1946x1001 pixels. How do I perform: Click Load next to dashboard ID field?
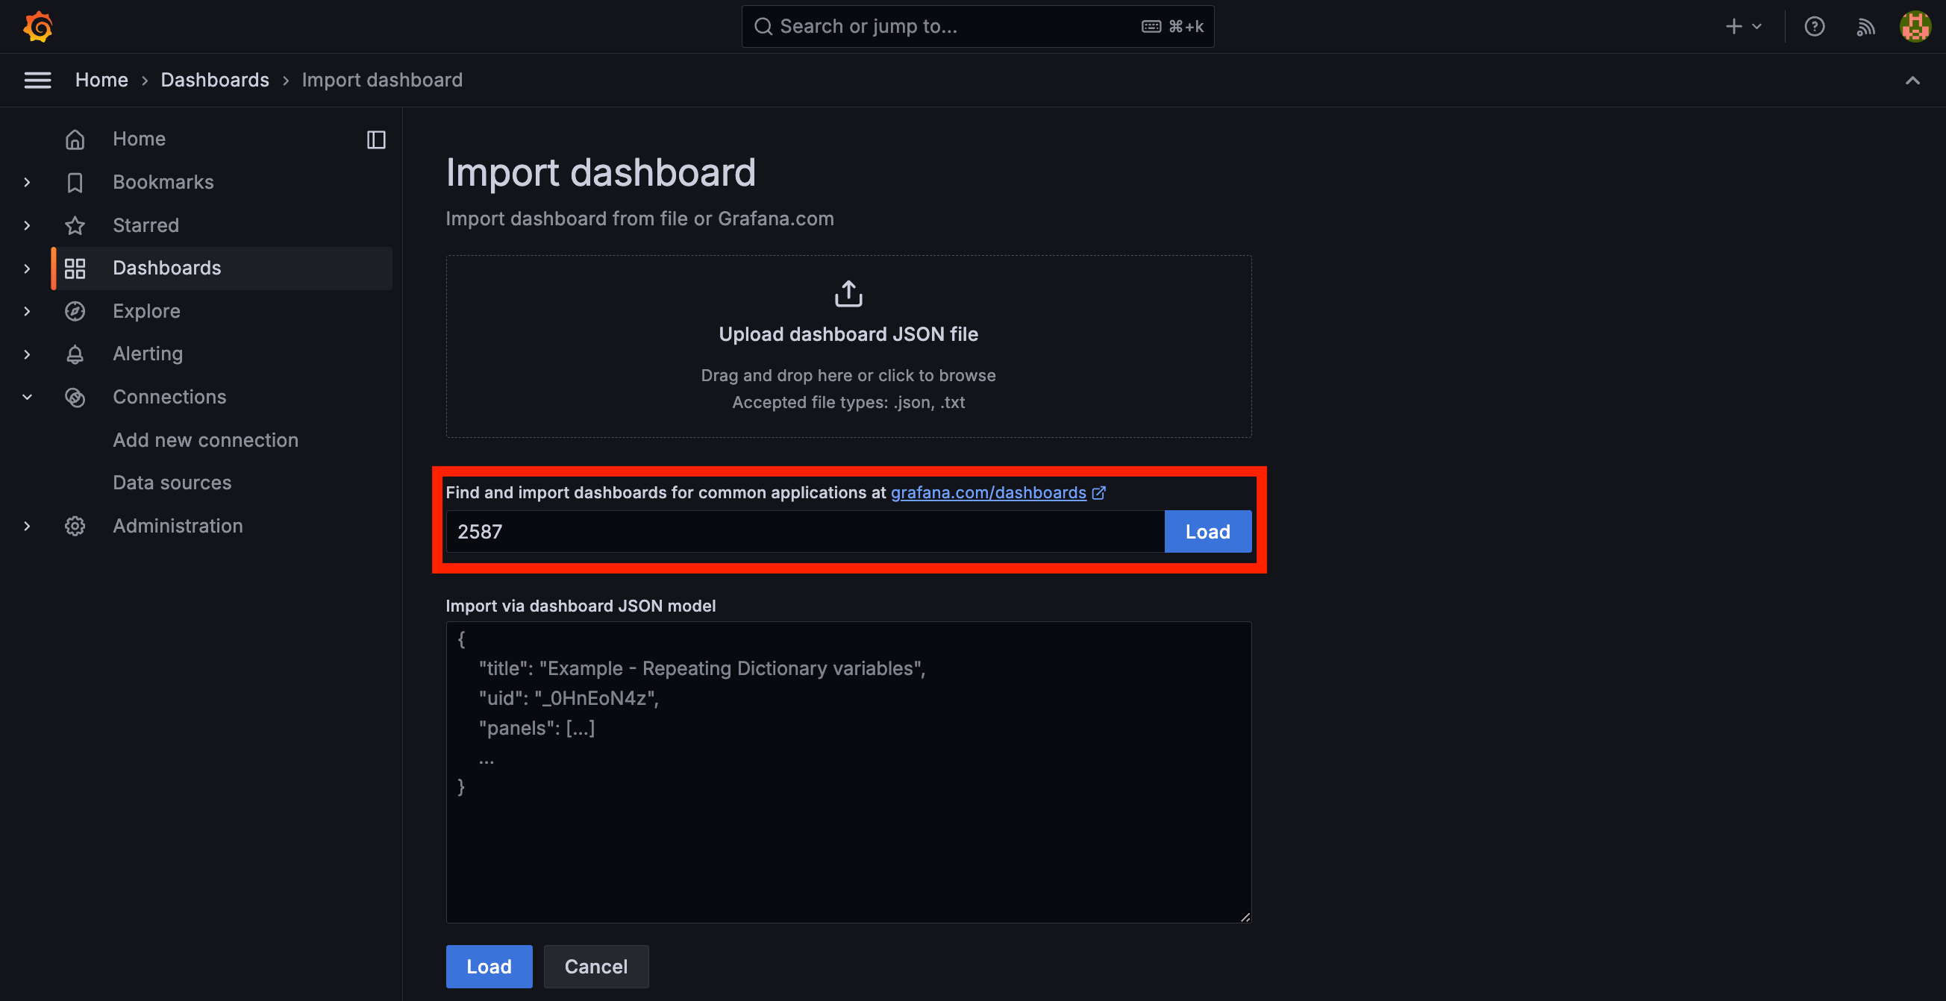point(1207,531)
